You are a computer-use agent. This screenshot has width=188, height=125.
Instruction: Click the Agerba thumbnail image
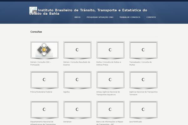pyautogui.click(x=77, y=80)
